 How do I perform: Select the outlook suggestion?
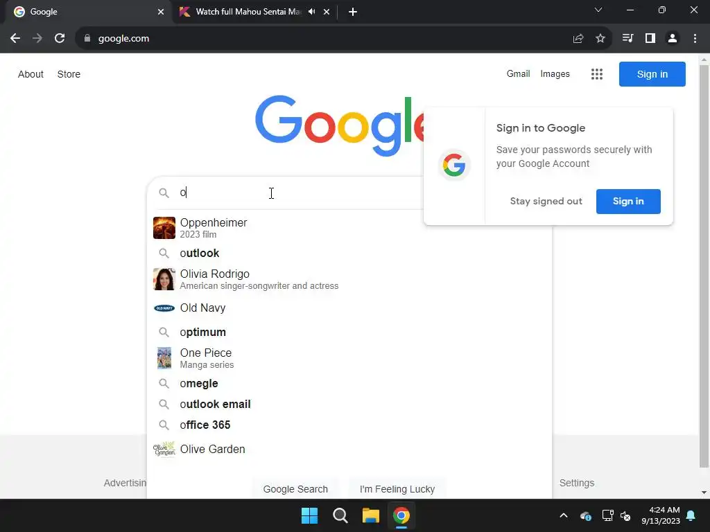(349, 254)
